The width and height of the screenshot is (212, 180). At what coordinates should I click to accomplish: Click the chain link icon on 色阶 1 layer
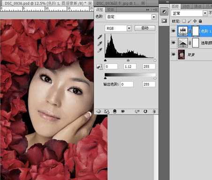coord(190,31)
